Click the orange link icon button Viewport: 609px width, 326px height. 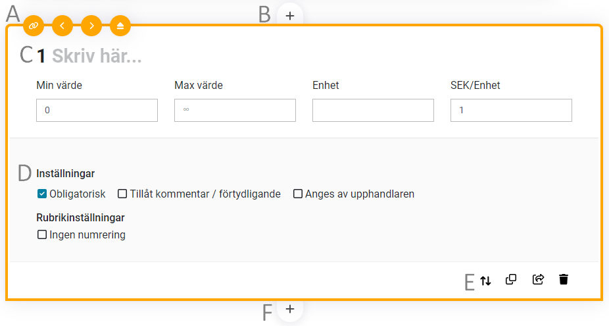click(34, 26)
